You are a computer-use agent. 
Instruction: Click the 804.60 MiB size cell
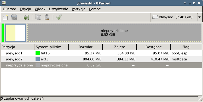[x=92, y=59]
